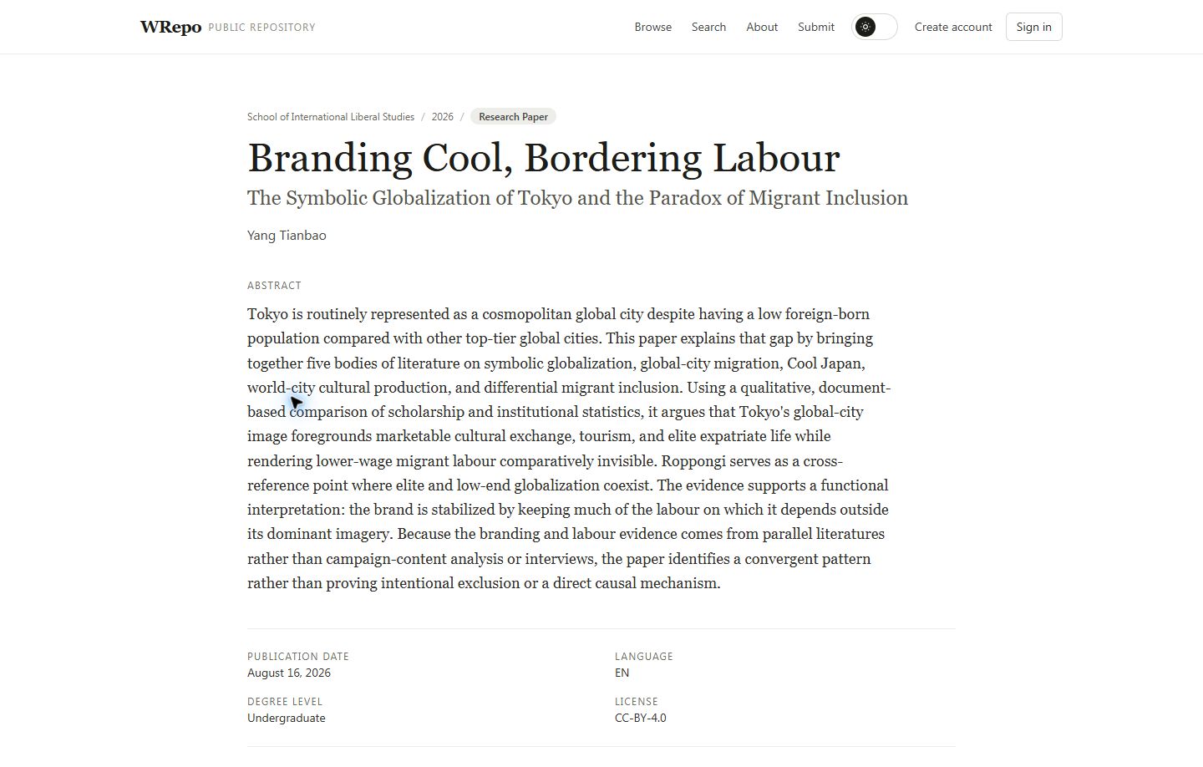The height and width of the screenshot is (767, 1203).
Task: Open the Submit page
Action: point(816,27)
